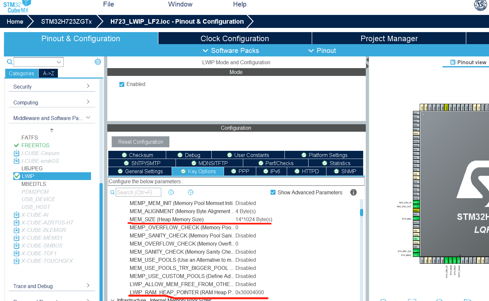Click the download icon next to X-CUBE-TOF1
The width and height of the screenshot is (489, 301).
[x=17, y=253]
